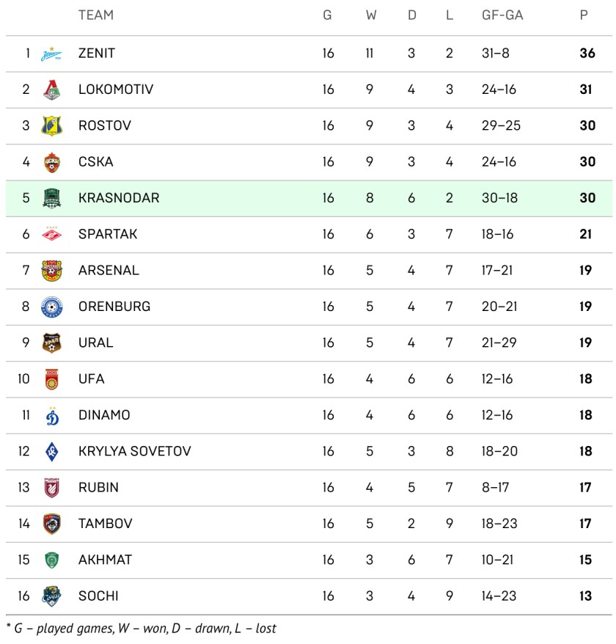Click the CSKA club emblem

[x=51, y=162]
